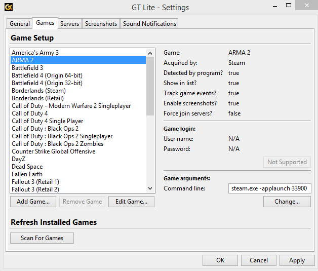Screen dimensions: 318x271
Task: Open the Games tab
Action: [x=45, y=23]
